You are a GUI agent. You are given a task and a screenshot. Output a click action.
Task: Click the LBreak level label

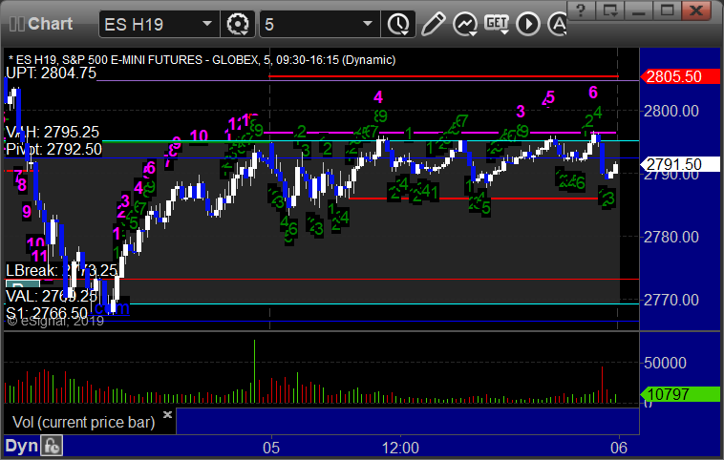point(61,270)
